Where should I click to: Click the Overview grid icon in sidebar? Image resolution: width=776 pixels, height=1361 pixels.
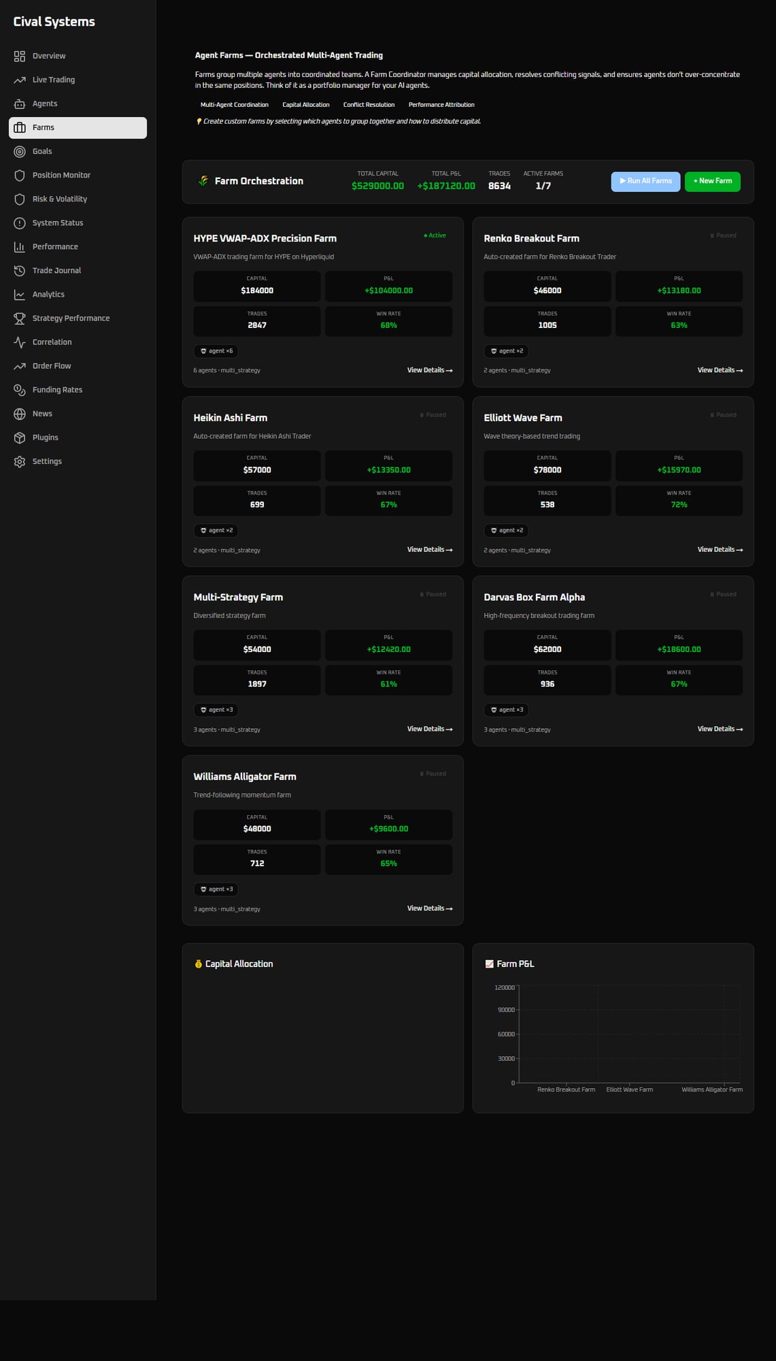pyautogui.click(x=20, y=56)
